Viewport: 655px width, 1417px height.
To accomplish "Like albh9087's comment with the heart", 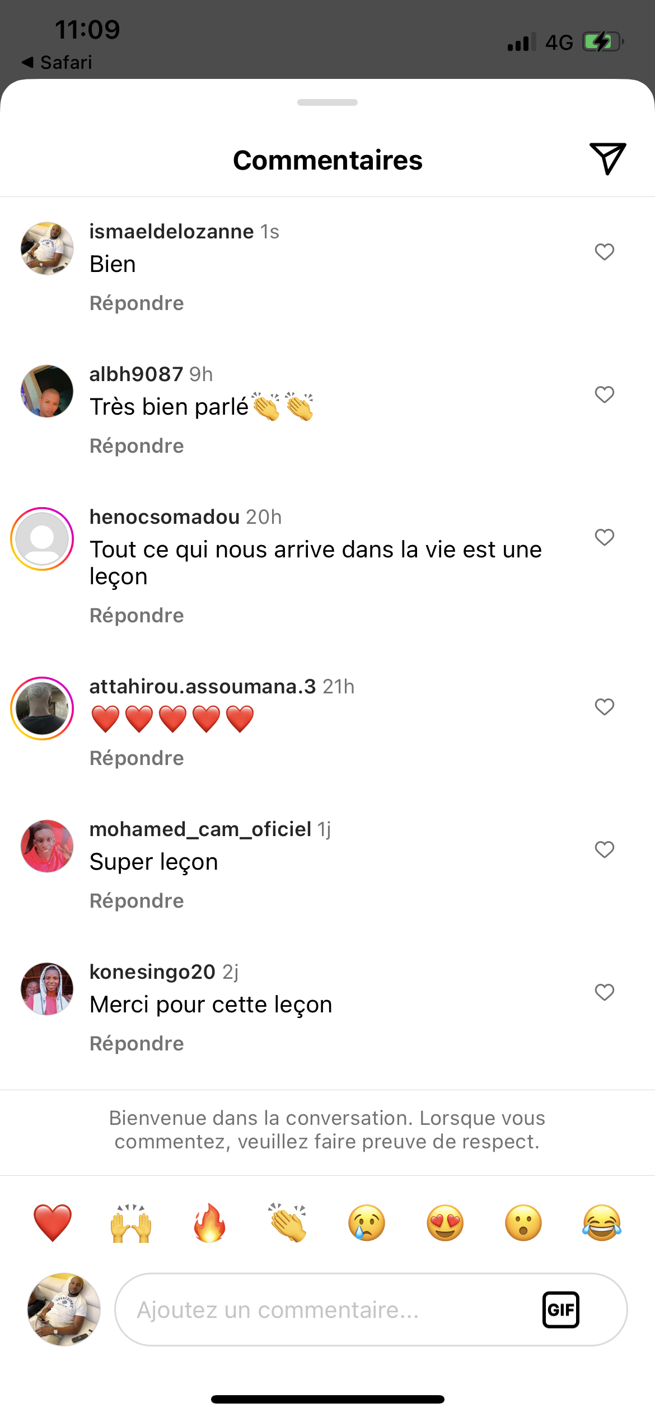I will pyautogui.click(x=604, y=395).
